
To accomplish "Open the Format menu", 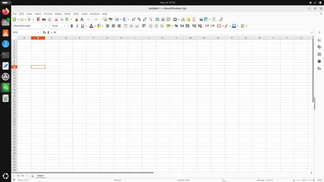I will (48, 14).
